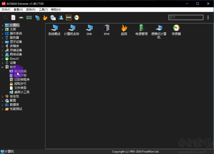
Task: Open the DMI icon
Action: pyautogui.click(x=89, y=30)
